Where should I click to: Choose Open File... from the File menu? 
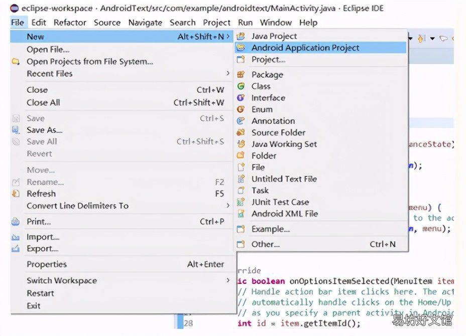(122, 49)
